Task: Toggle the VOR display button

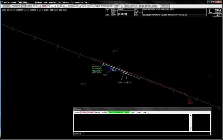Action: 103,6
